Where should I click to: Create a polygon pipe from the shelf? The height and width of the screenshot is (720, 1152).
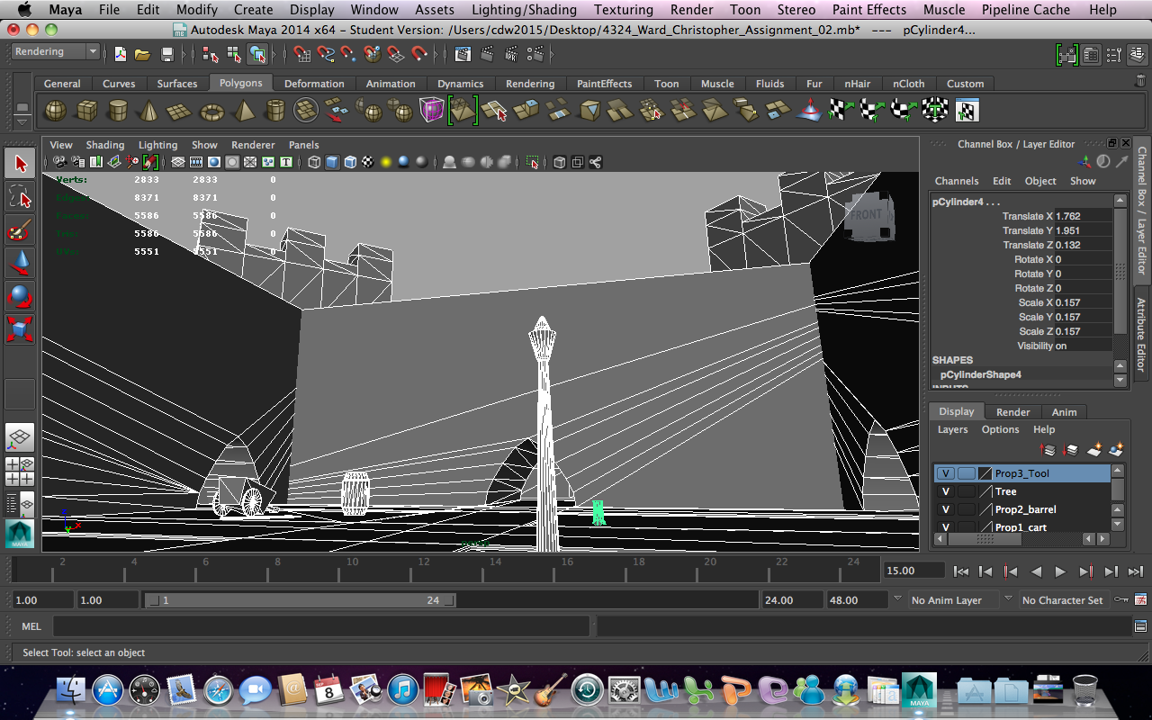274,111
